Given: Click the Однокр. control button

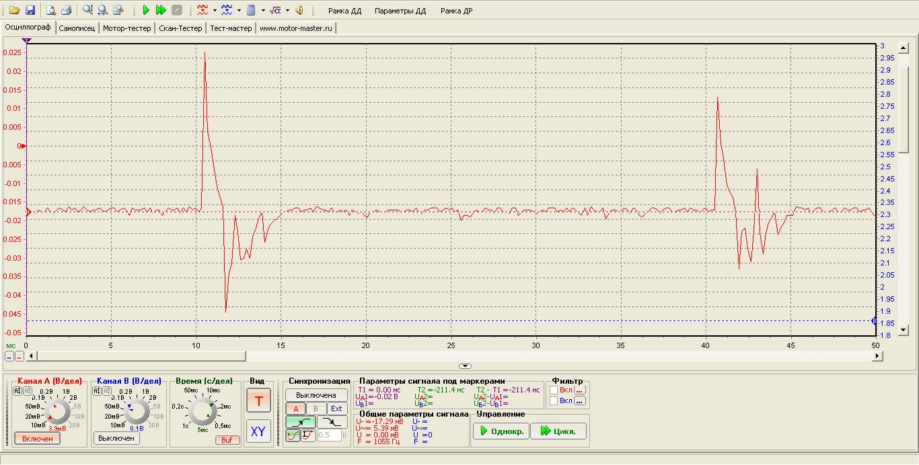Looking at the screenshot, I should coord(501,431).
